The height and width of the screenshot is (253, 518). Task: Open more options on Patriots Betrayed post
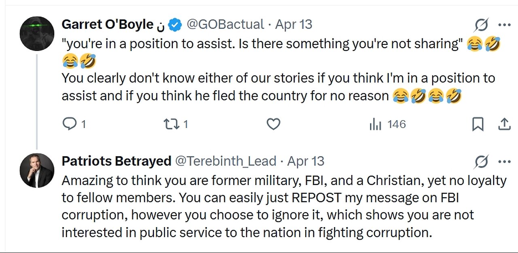point(504,162)
